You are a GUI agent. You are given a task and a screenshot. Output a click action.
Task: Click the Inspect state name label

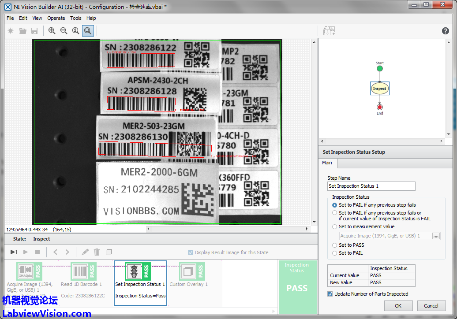coord(41,239)
